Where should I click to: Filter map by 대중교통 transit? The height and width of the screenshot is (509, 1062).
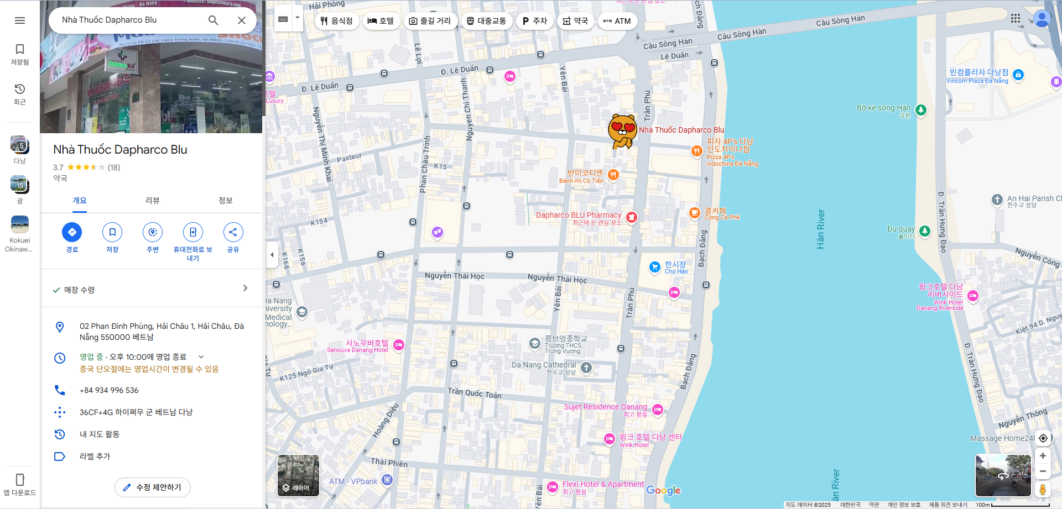click(x=487, y=21)
